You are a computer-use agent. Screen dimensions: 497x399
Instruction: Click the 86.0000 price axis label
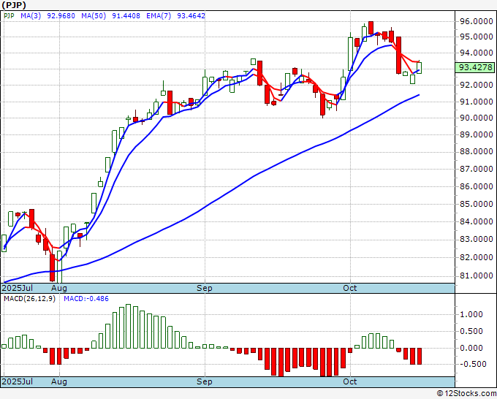[x=477, y=186]
